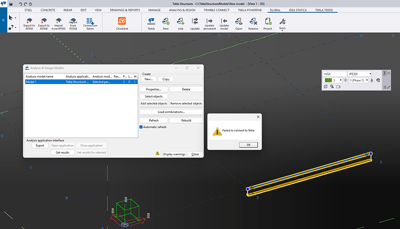400x229 pixels.
Task: Open the Conversion Tables tool
Action: [90, 24]
